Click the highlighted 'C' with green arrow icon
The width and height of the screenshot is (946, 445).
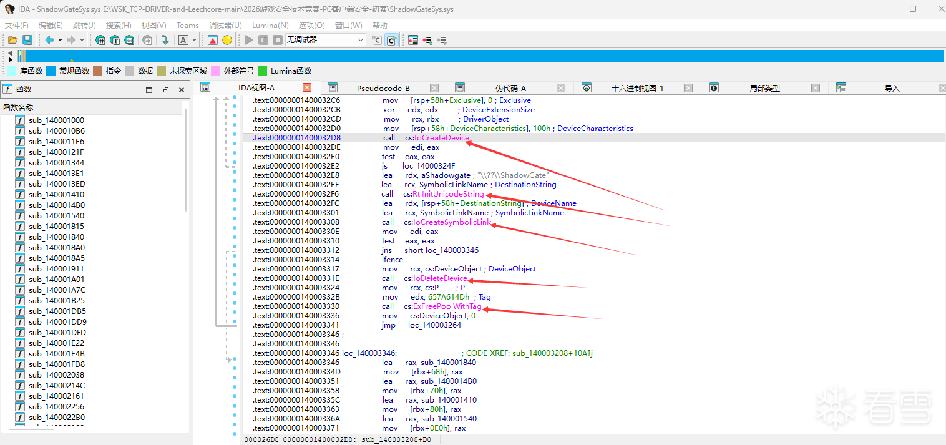tap(391, 40)
